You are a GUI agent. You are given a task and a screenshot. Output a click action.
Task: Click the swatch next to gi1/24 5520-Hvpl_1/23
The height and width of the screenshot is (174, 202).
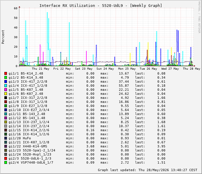point(6,154)
